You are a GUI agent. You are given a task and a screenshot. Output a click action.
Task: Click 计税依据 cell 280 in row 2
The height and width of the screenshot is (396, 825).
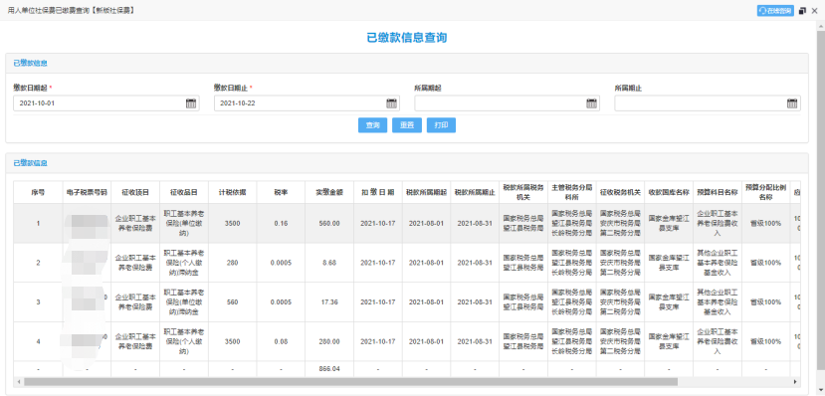(233, 263)
